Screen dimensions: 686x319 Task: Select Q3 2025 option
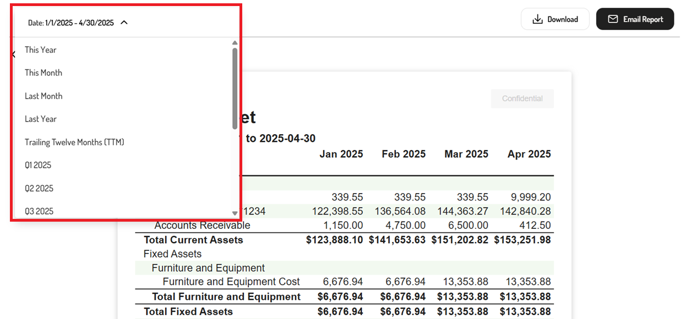click(x=39, y=211)
